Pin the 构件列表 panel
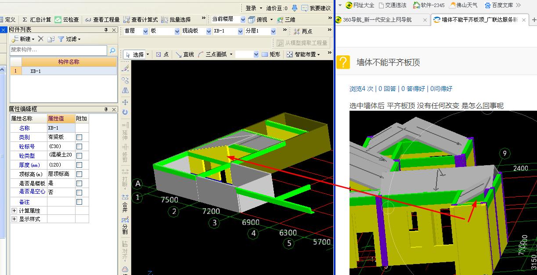This screenshot has width=537, height=275. click(x=106, y=30)
